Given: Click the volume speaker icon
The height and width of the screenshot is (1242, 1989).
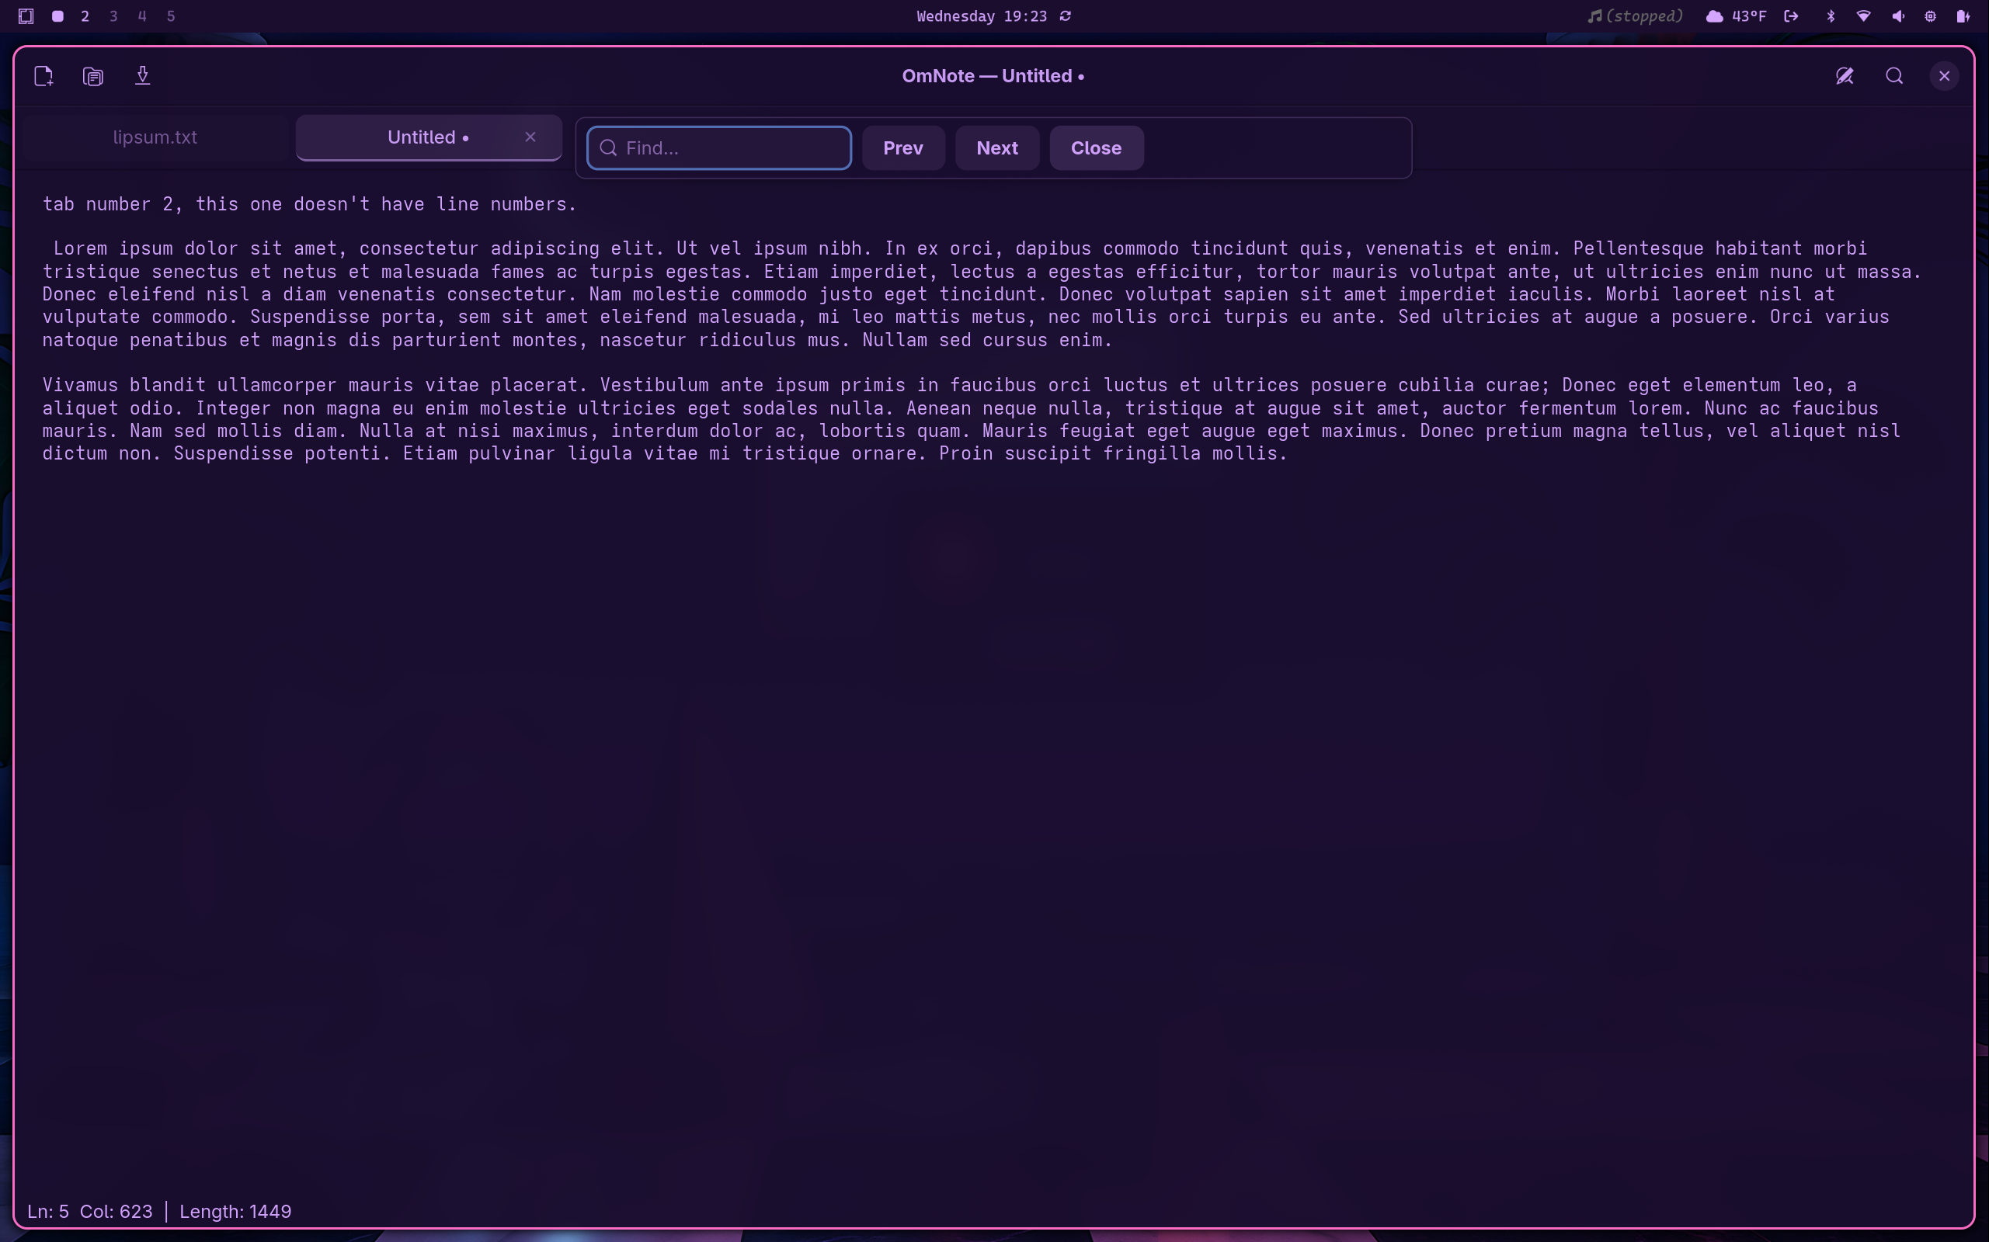Looking at the screenshot, I should point(1898,16).
